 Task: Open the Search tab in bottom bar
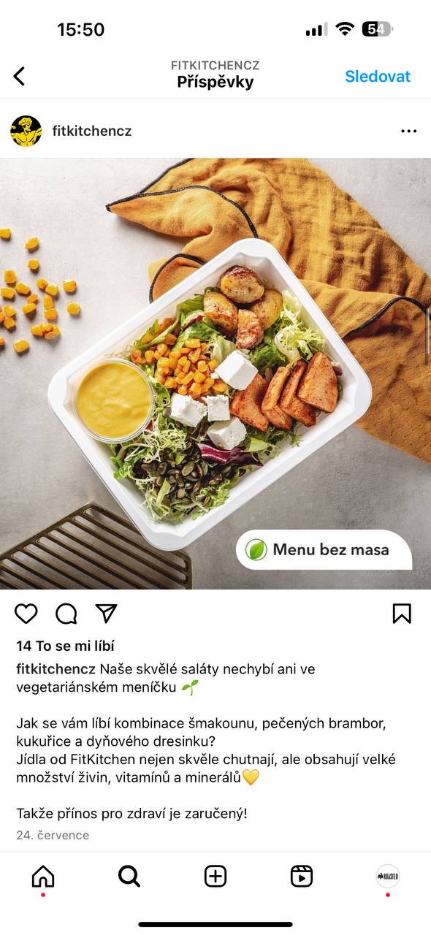coord(129,877)
